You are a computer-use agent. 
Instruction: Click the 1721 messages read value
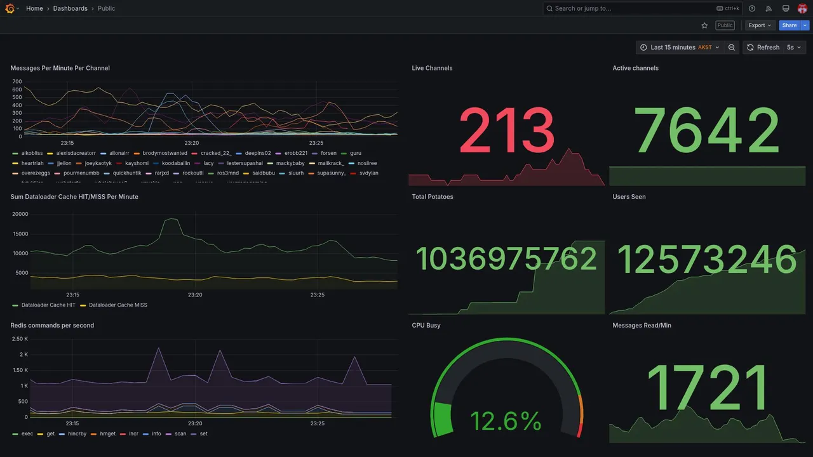pos(708,387)
